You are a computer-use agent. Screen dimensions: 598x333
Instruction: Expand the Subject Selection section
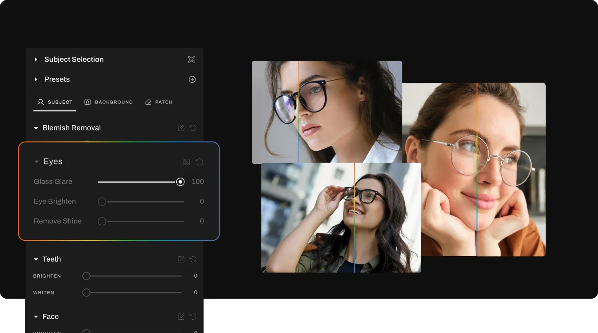(36, 60)
